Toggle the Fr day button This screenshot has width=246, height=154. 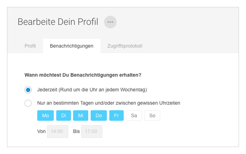click(116, 115)
